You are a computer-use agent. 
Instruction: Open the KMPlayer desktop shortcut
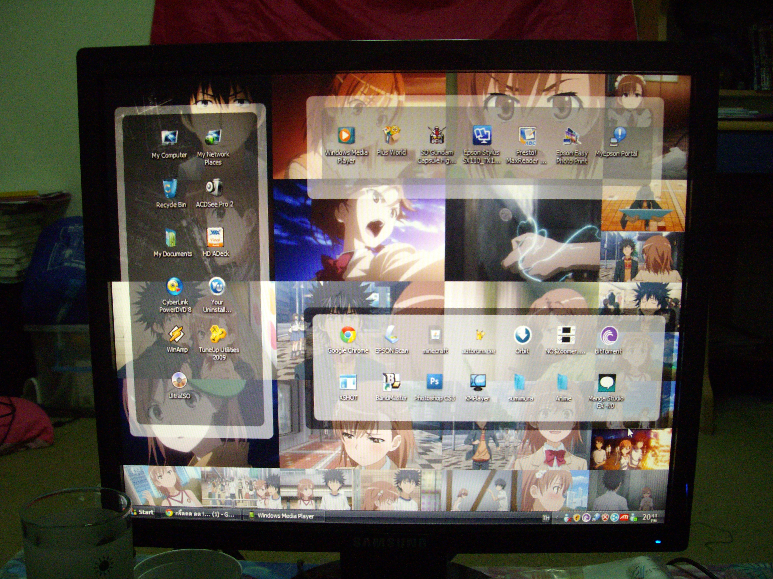[478, 382]
